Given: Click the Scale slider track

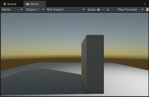Looking at the screenshot, I should 101,10.
